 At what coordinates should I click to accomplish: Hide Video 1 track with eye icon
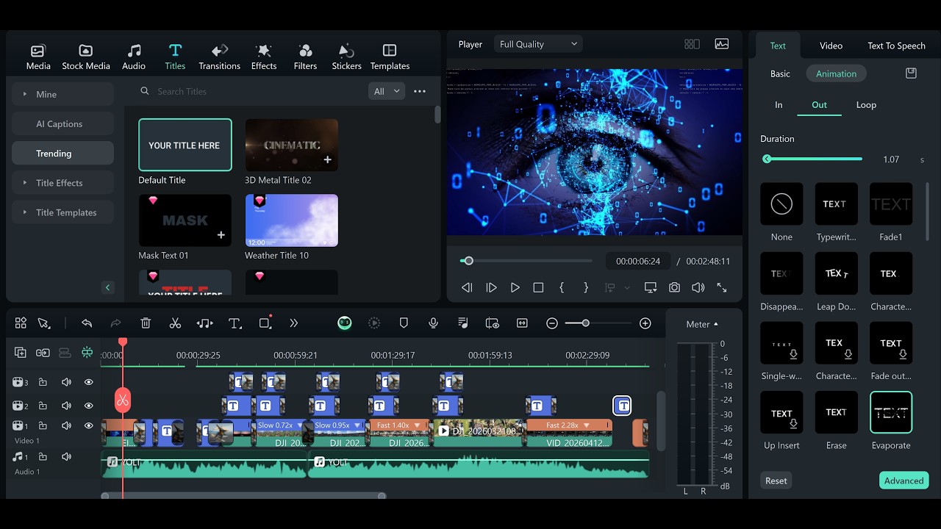(89, 425)
